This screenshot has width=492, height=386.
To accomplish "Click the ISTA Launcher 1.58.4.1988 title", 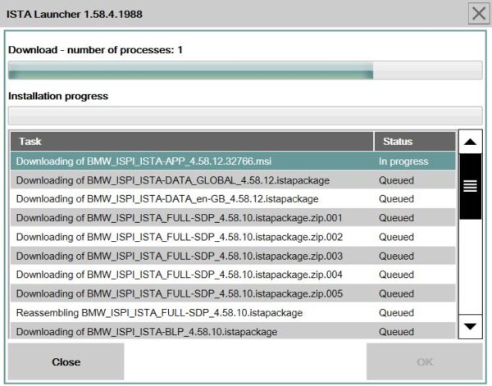I will point(75,14).
